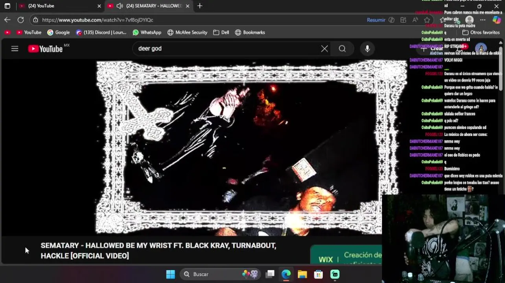Open YouTube account avatar menu
The image size is (505, 283).
coord(481,49)
